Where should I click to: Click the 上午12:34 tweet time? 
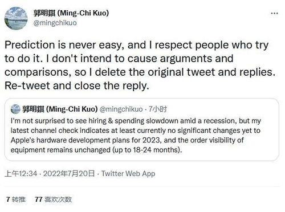[x=21, y=174]
